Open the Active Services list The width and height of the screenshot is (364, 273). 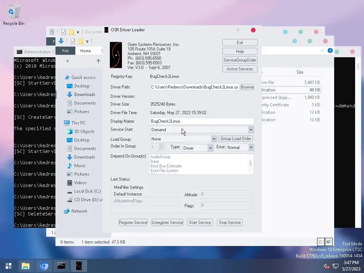pyautogui.click(x=240, y=69)
